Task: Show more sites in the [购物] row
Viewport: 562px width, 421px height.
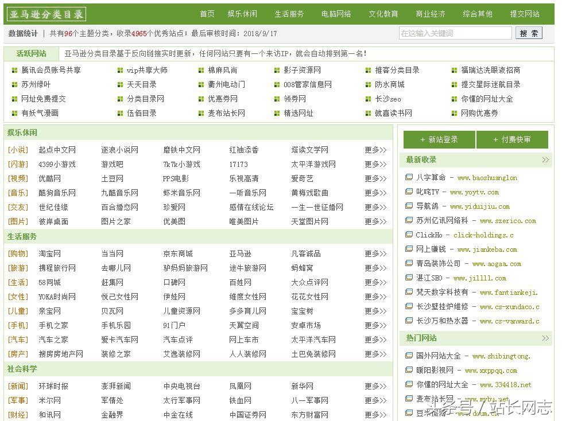Action: [x=375, y=254]
